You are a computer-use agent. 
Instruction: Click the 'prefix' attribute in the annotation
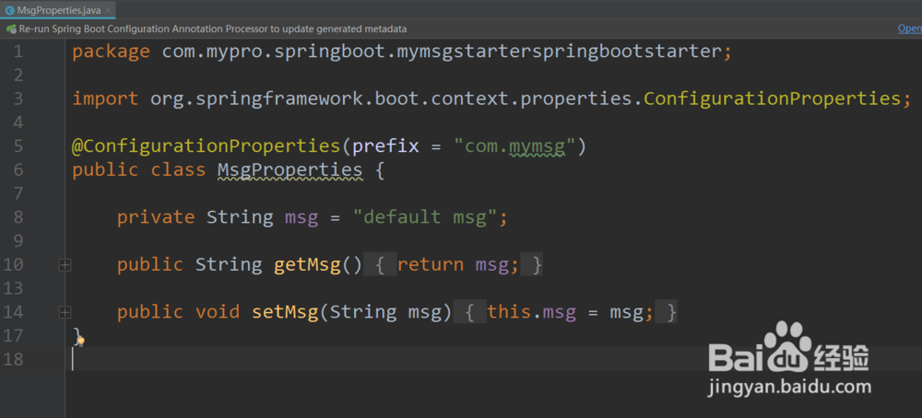(385, 145)
